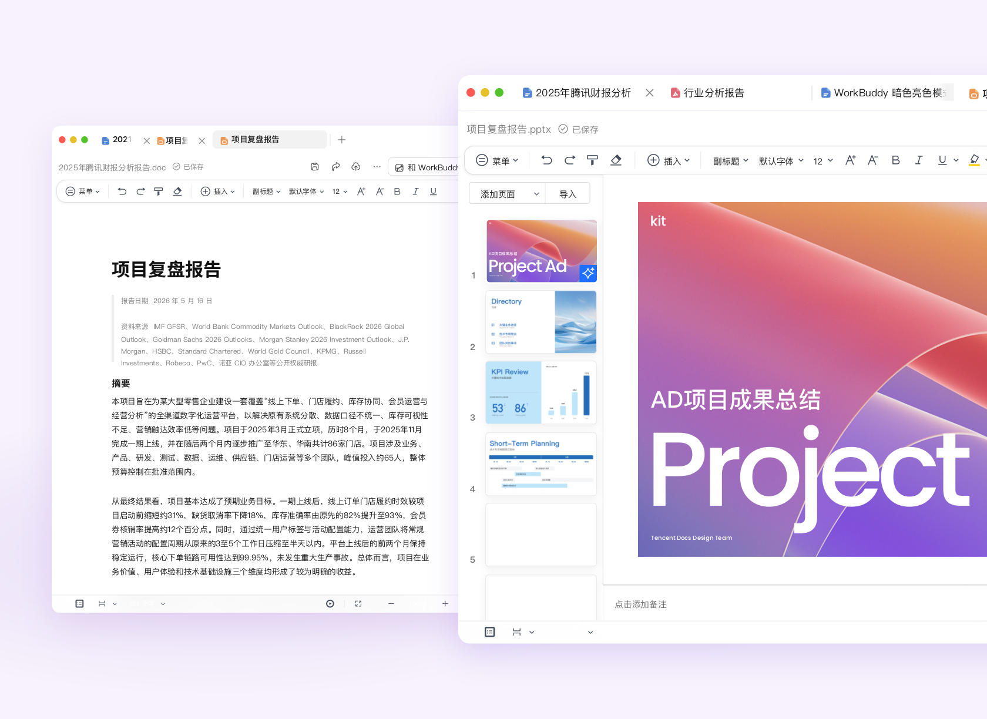Increase font size in presentation toolbar
The width and height of the screenshot is (987, 719).
(850, 160)
